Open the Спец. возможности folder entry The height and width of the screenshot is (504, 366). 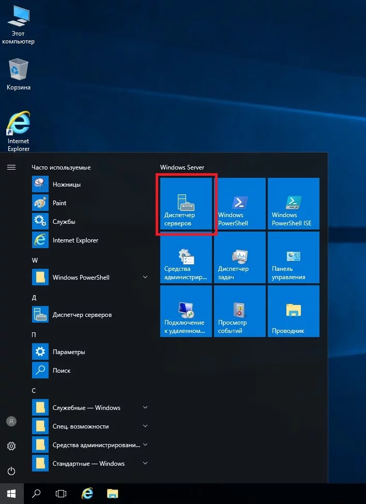pos(90,426)
